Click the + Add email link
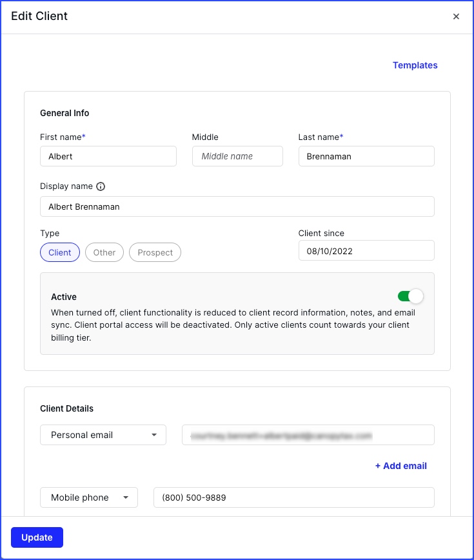The width and height of the screenshot is (474, 560). (x=401, y=466)
